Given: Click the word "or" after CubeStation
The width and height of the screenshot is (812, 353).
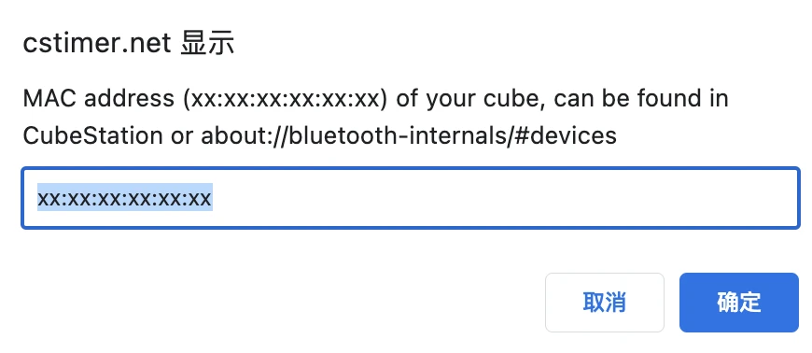Looking at the screenshot, I should point(181,137).
